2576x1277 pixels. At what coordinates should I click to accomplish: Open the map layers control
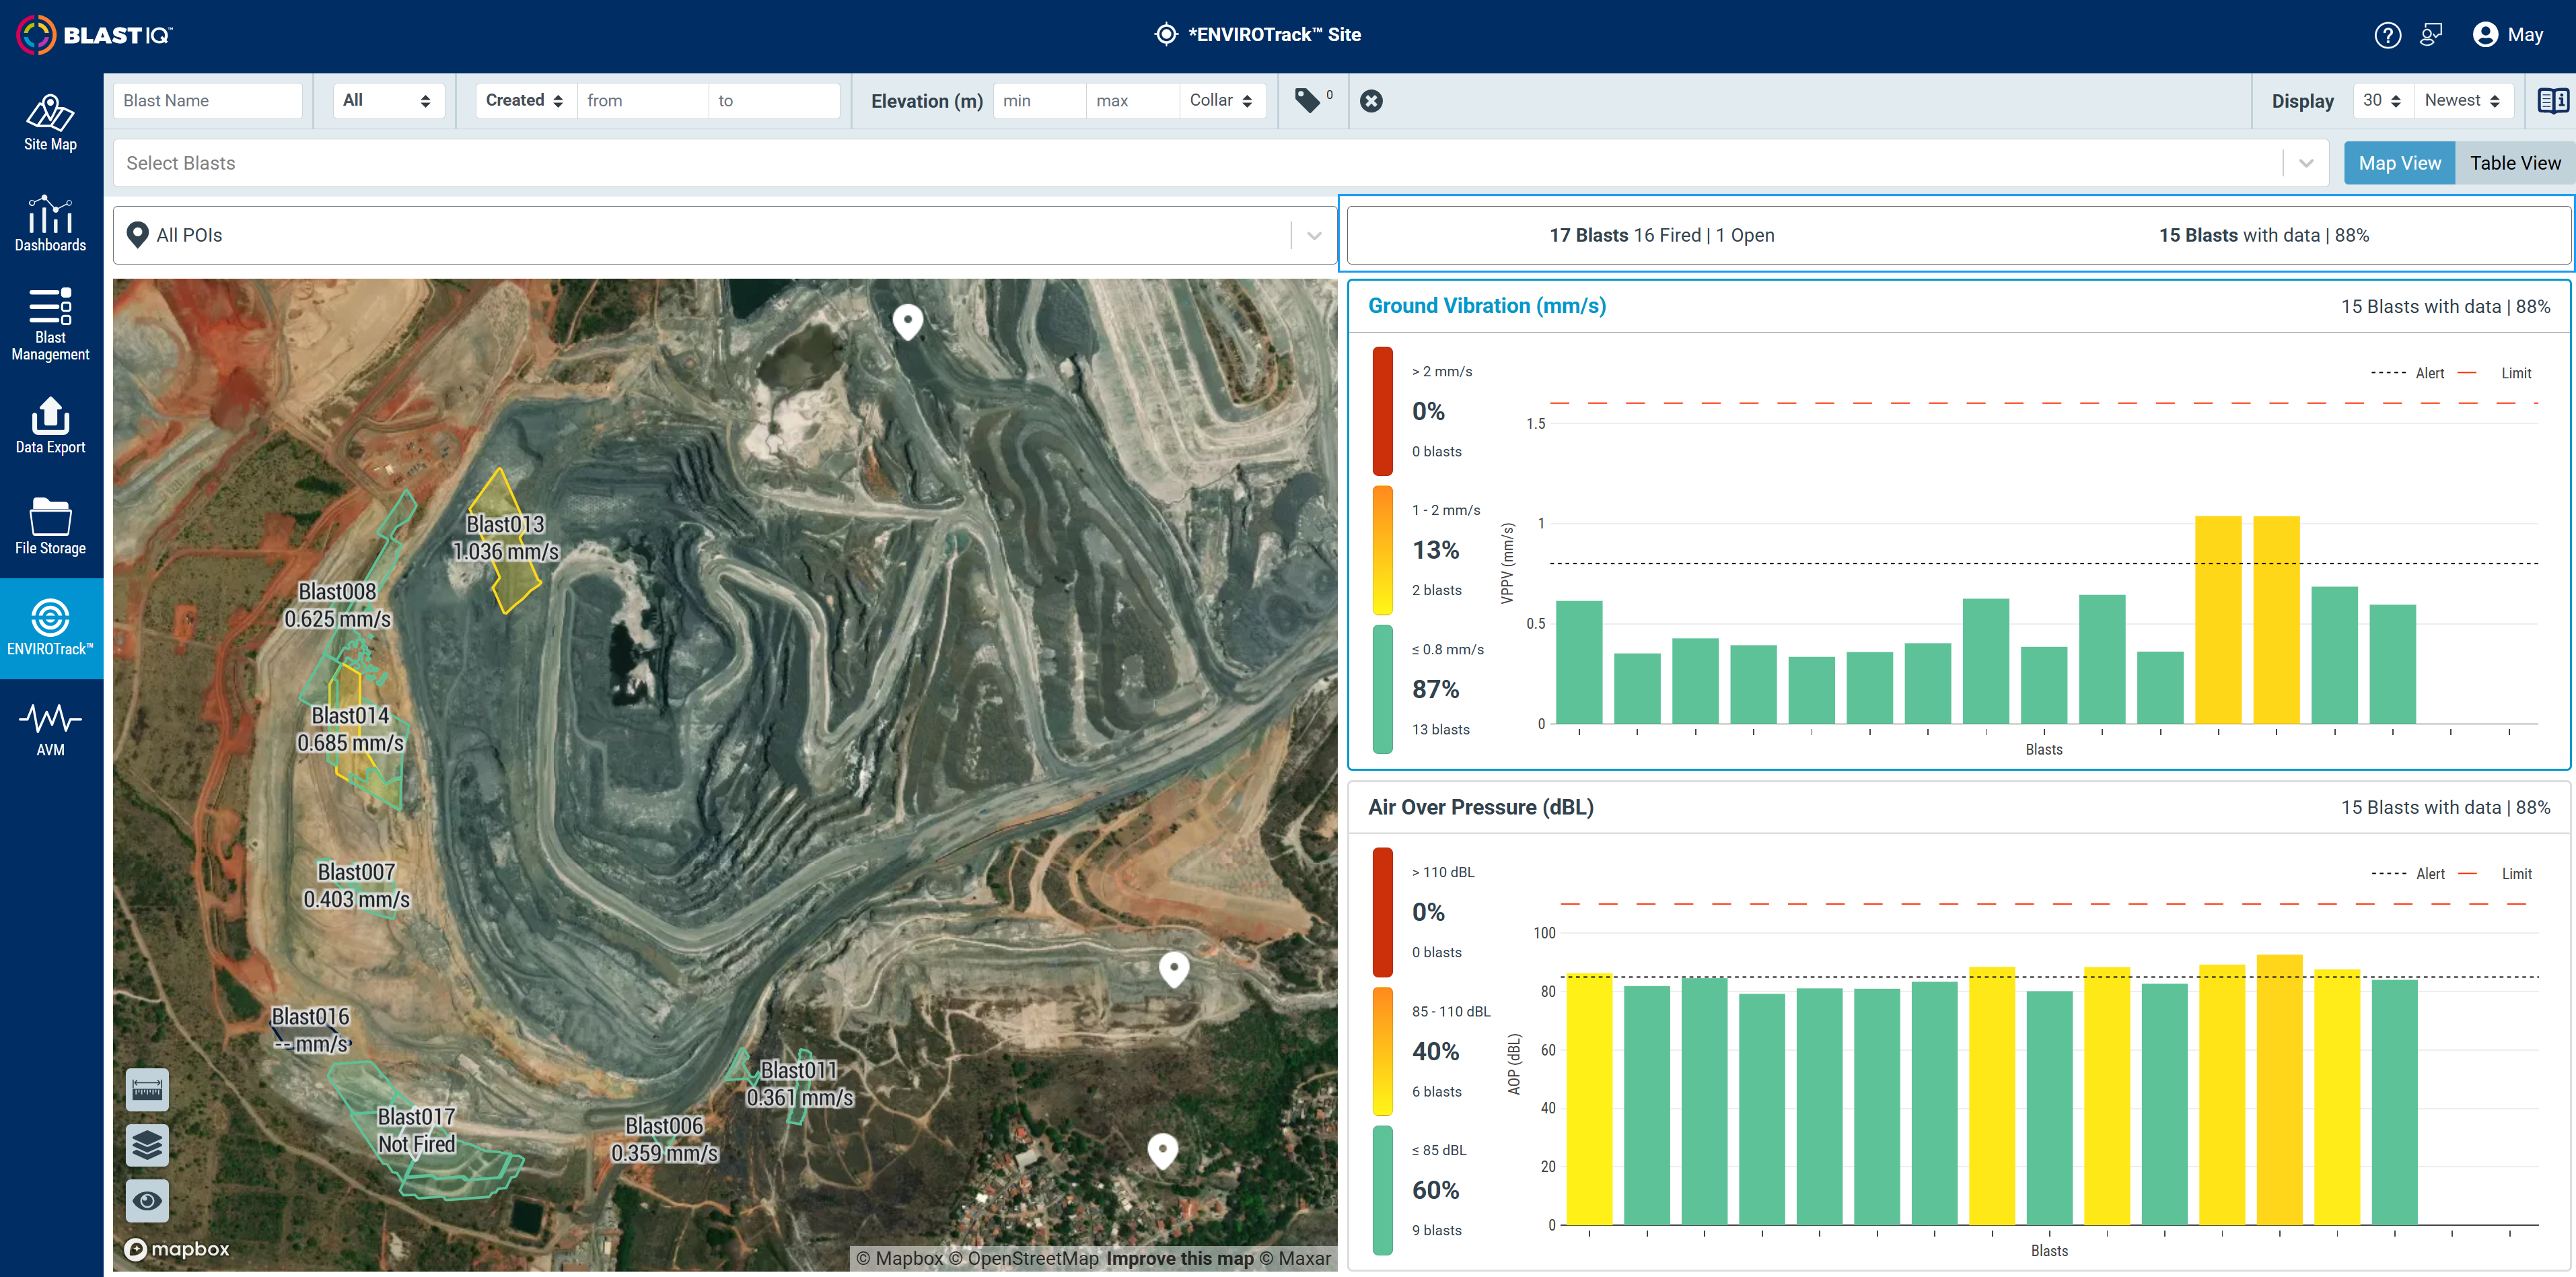click(x=147, y=1144)
